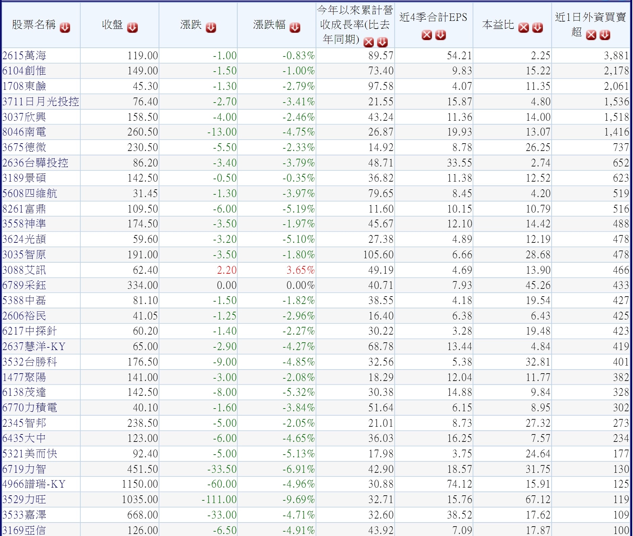View stock 5388中磊
This screenshot has height=536, width=633.
(24, 300)
